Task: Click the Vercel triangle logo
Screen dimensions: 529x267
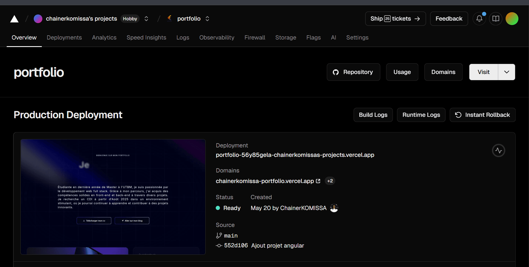Action: click(x=14, y=19)
